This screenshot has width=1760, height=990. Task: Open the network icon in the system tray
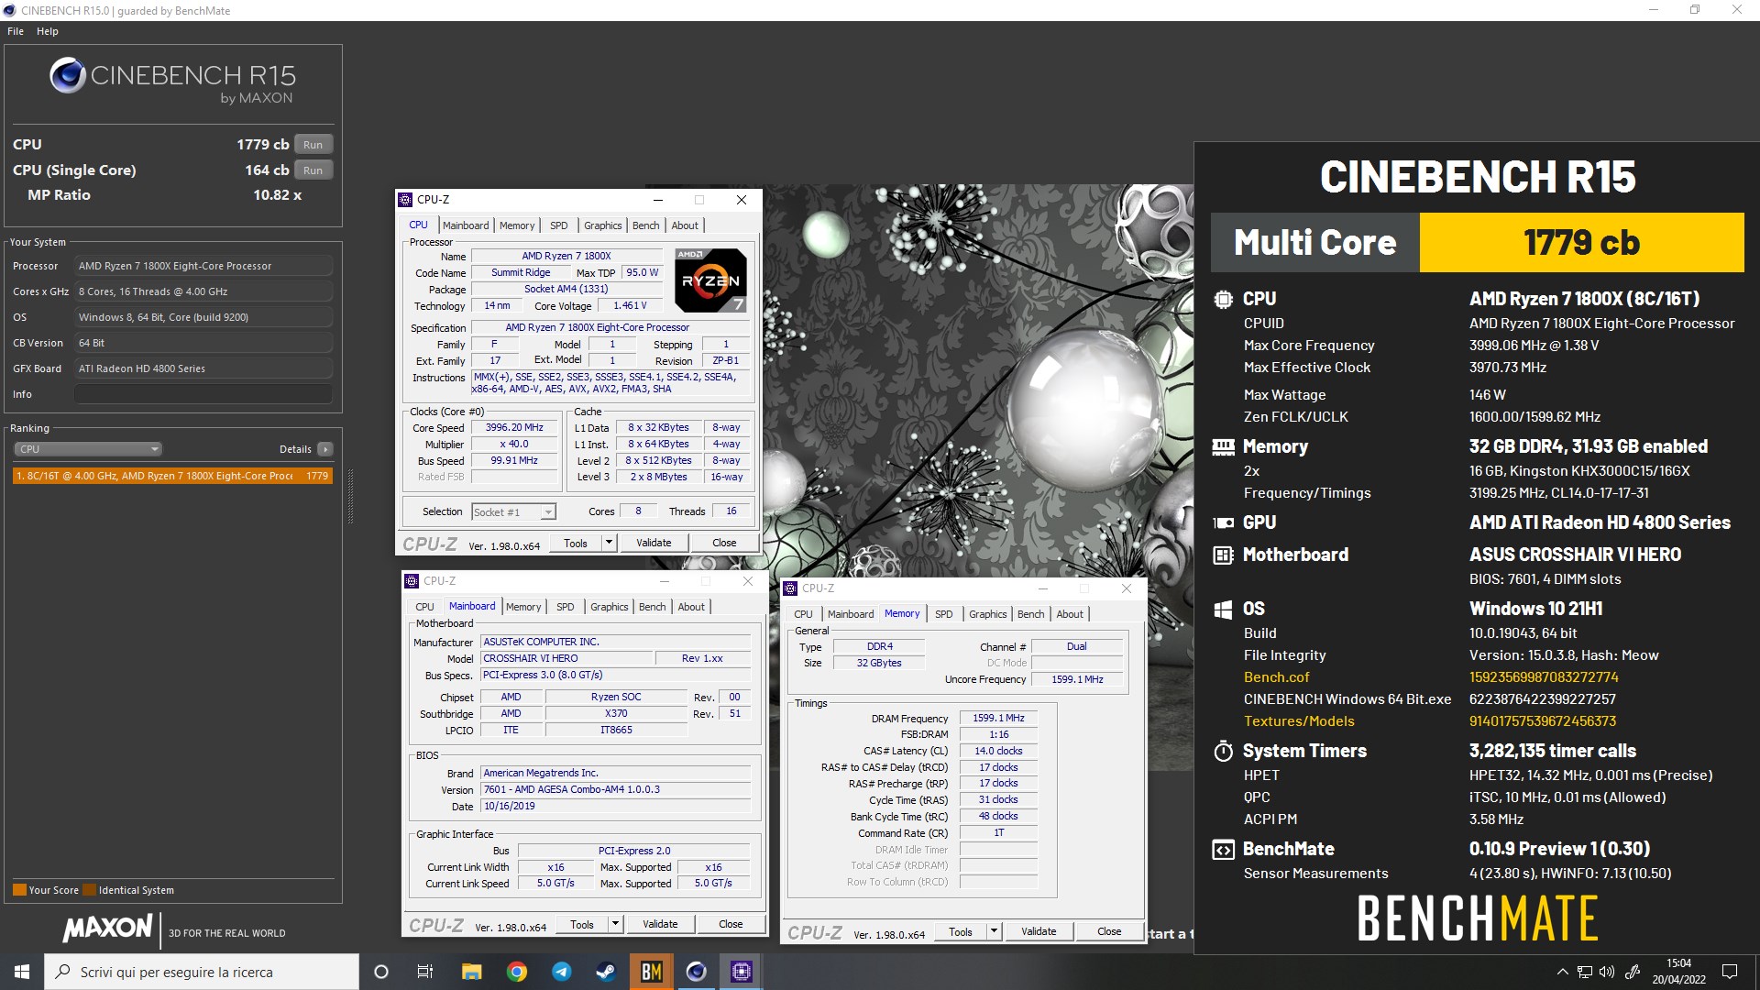pos(1585,972)
